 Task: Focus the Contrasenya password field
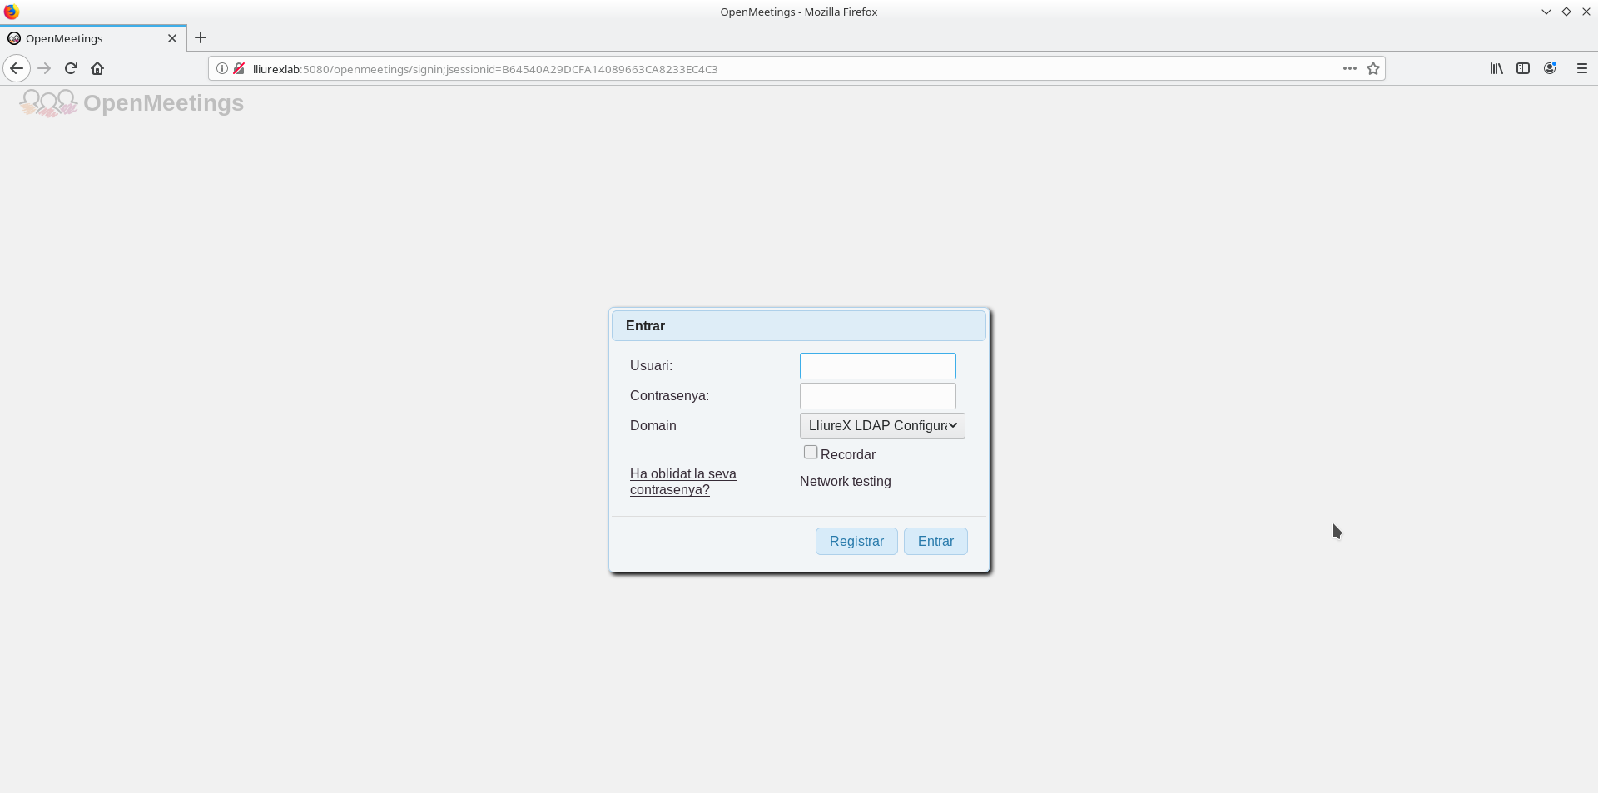[877, 396]
